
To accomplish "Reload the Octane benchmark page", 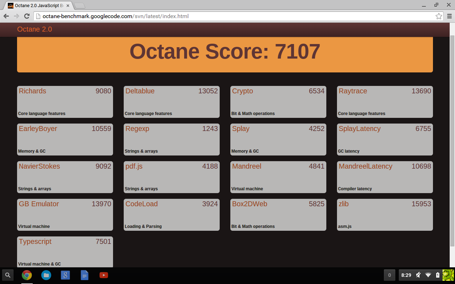I will [x=27, y=16].
